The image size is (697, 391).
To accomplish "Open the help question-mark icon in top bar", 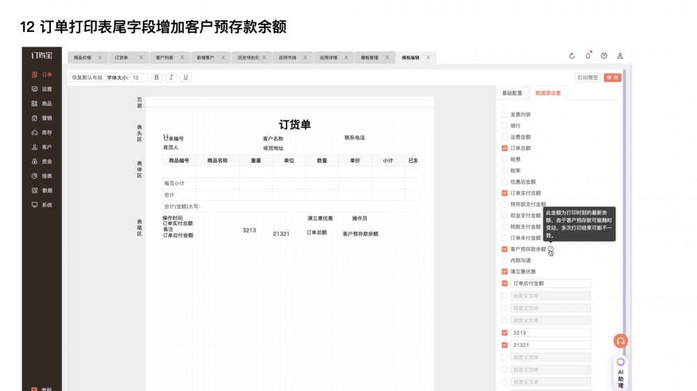I will tap(604, 56).
